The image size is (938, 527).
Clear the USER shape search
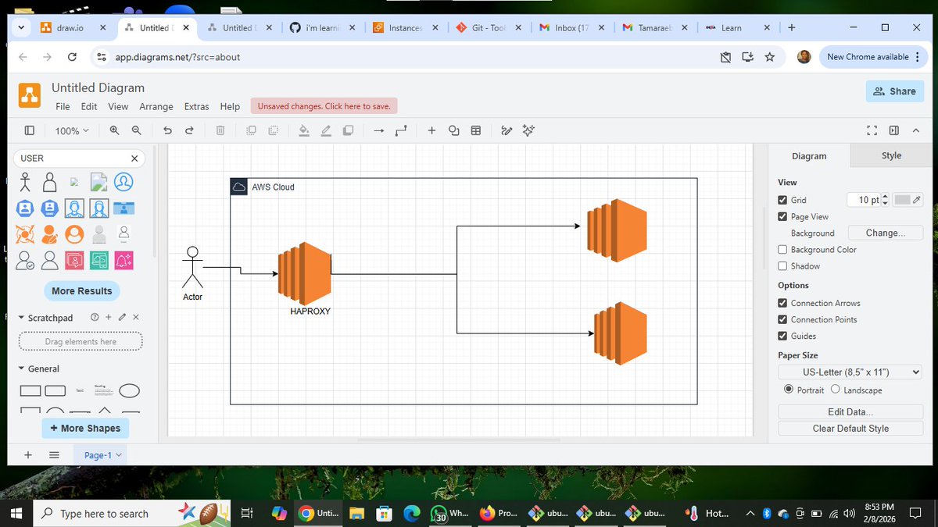click(134, 158)
